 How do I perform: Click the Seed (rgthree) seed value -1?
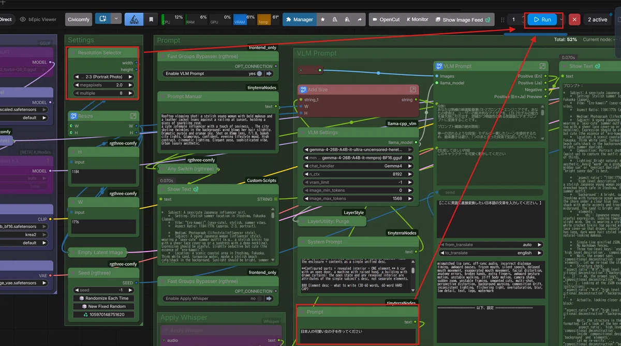point(103,290)
